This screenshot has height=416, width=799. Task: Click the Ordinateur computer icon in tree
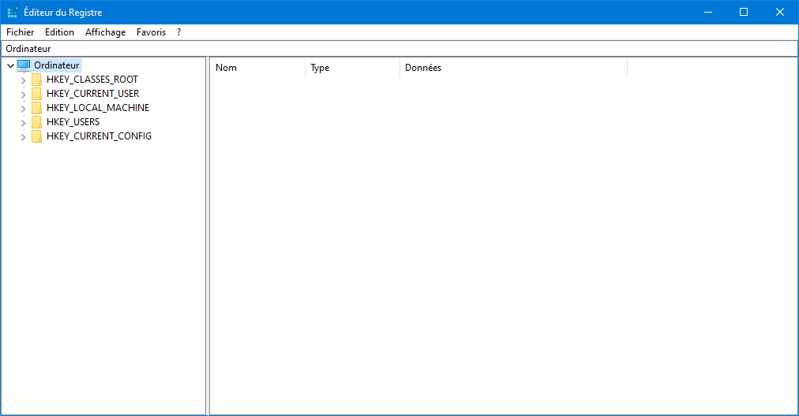(x=24, y=65)
